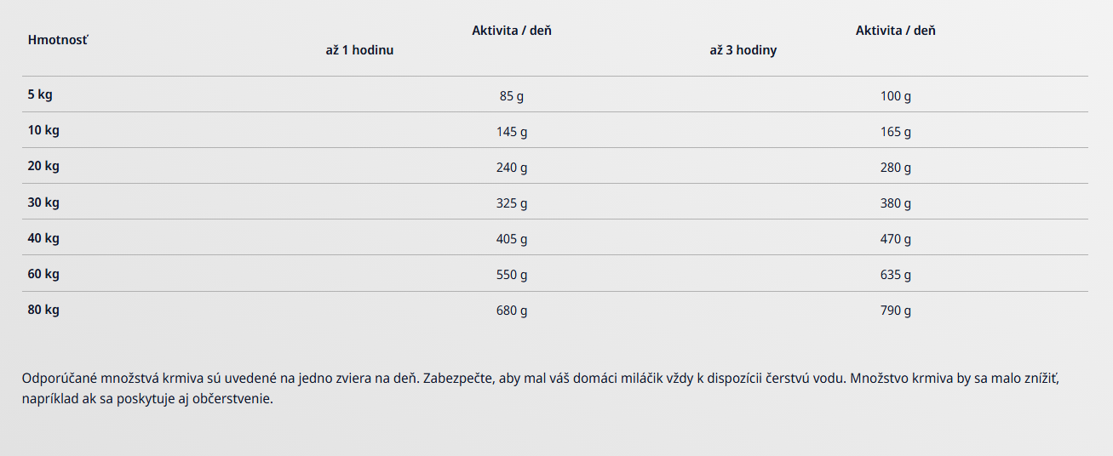Image resolution: width=1113 pixels, height=456 pixels.
Task: Select the 40 kg weight row label
Action: [x=43, y=238]
